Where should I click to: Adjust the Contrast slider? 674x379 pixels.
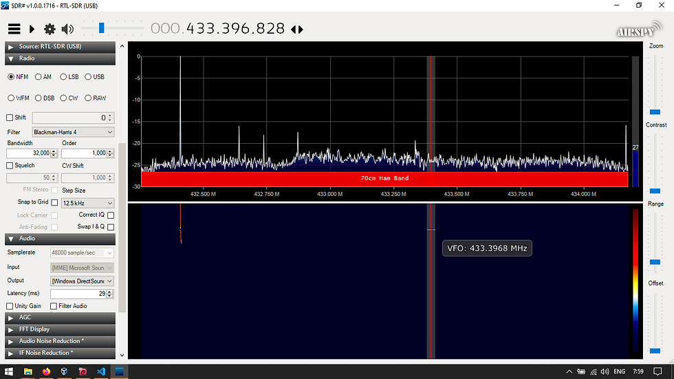point(655,191)
